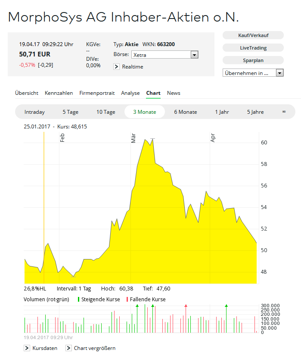The height and width of the screenshot is (359, 301).
Task: Select the infinity maximum chart range
Action: click(x=284, y=112)
